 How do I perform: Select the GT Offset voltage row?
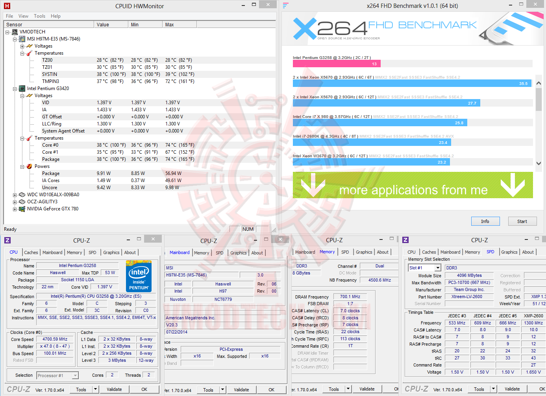click(140, 117)
